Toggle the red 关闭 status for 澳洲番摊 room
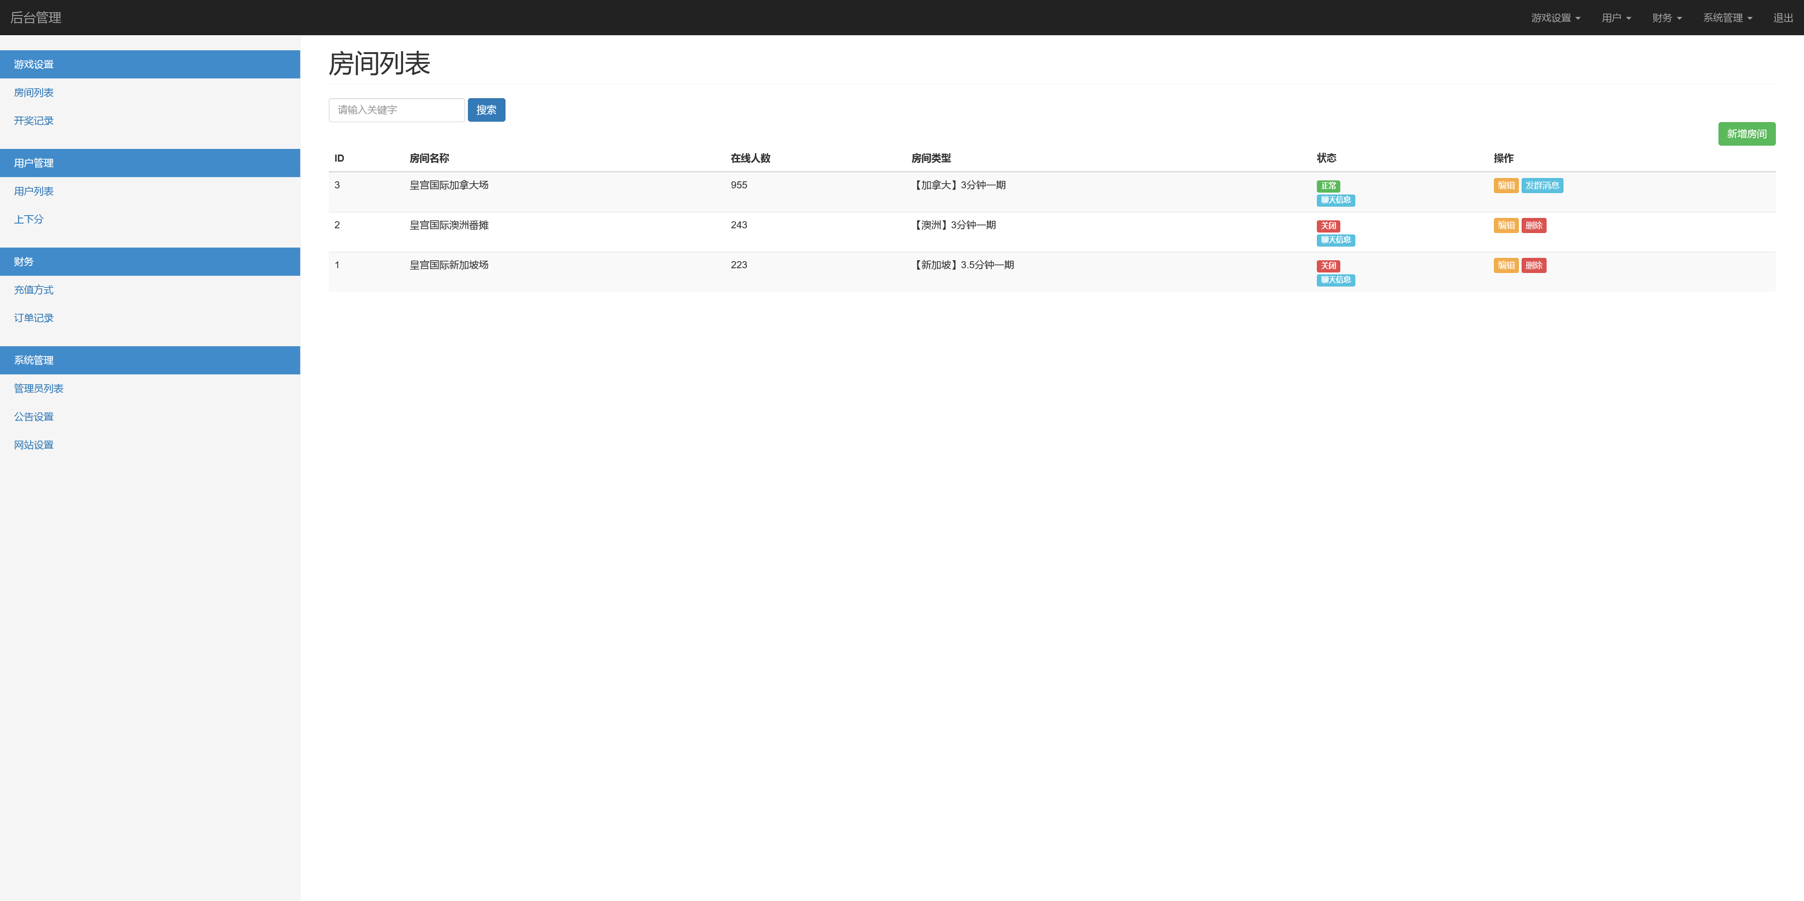This screenshot has height=901, width=1804. coord(1328,226)
